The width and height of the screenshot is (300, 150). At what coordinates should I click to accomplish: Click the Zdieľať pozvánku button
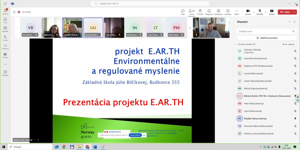pos(267,38)
